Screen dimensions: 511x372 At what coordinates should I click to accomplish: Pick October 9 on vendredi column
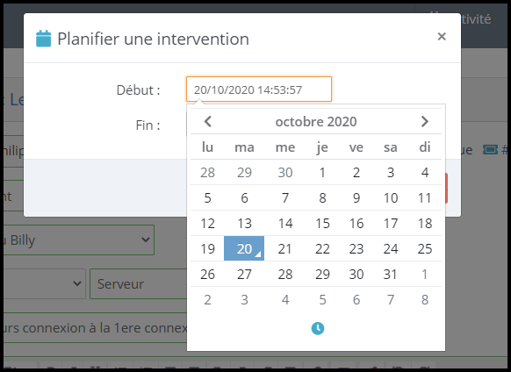click(x=356, y=198)
